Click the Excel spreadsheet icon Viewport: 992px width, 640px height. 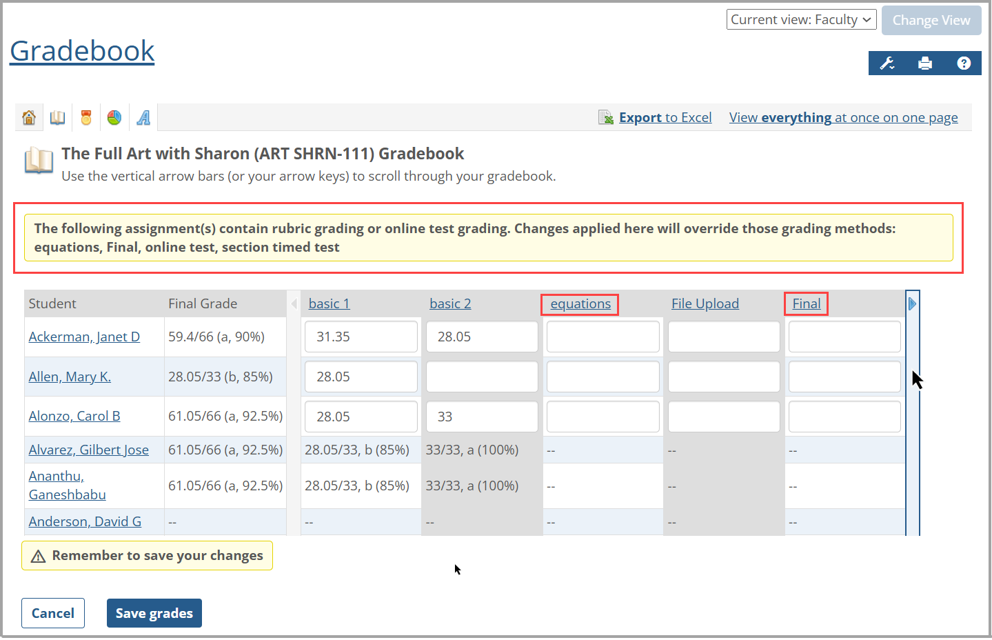(605, 117)
